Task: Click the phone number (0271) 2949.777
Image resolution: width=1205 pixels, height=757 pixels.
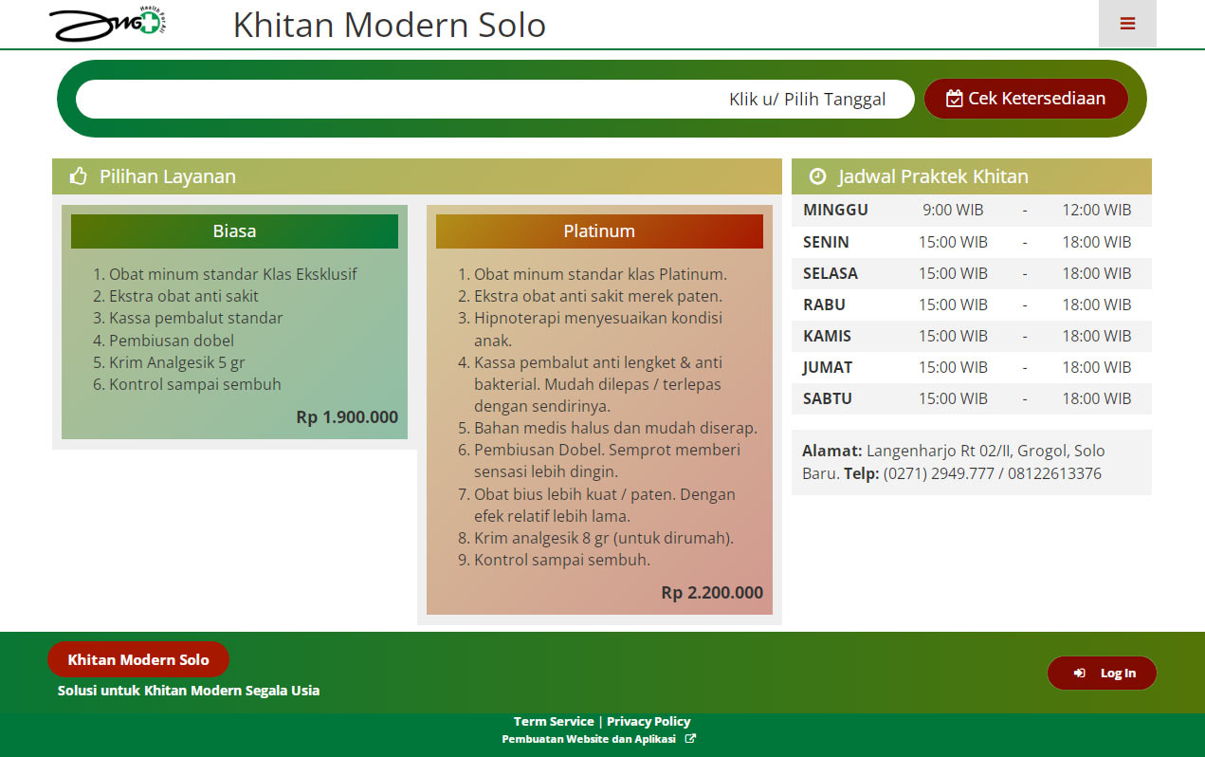Action: click(939, 473)
